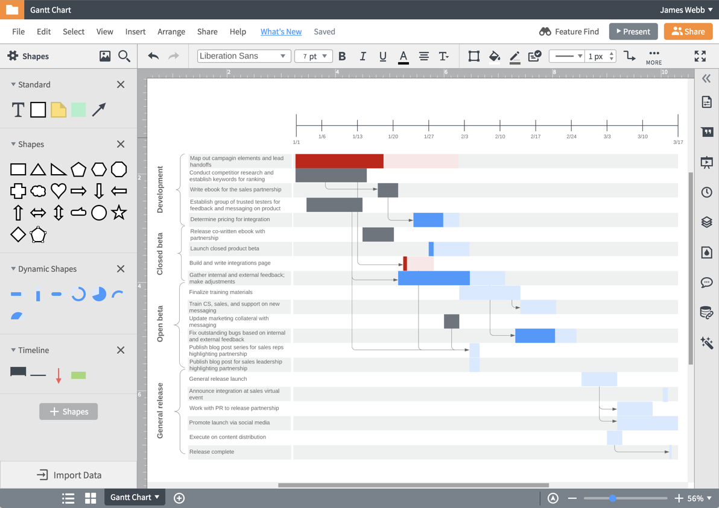Open the Presentation slides panel icon

(x=707, y=161)
